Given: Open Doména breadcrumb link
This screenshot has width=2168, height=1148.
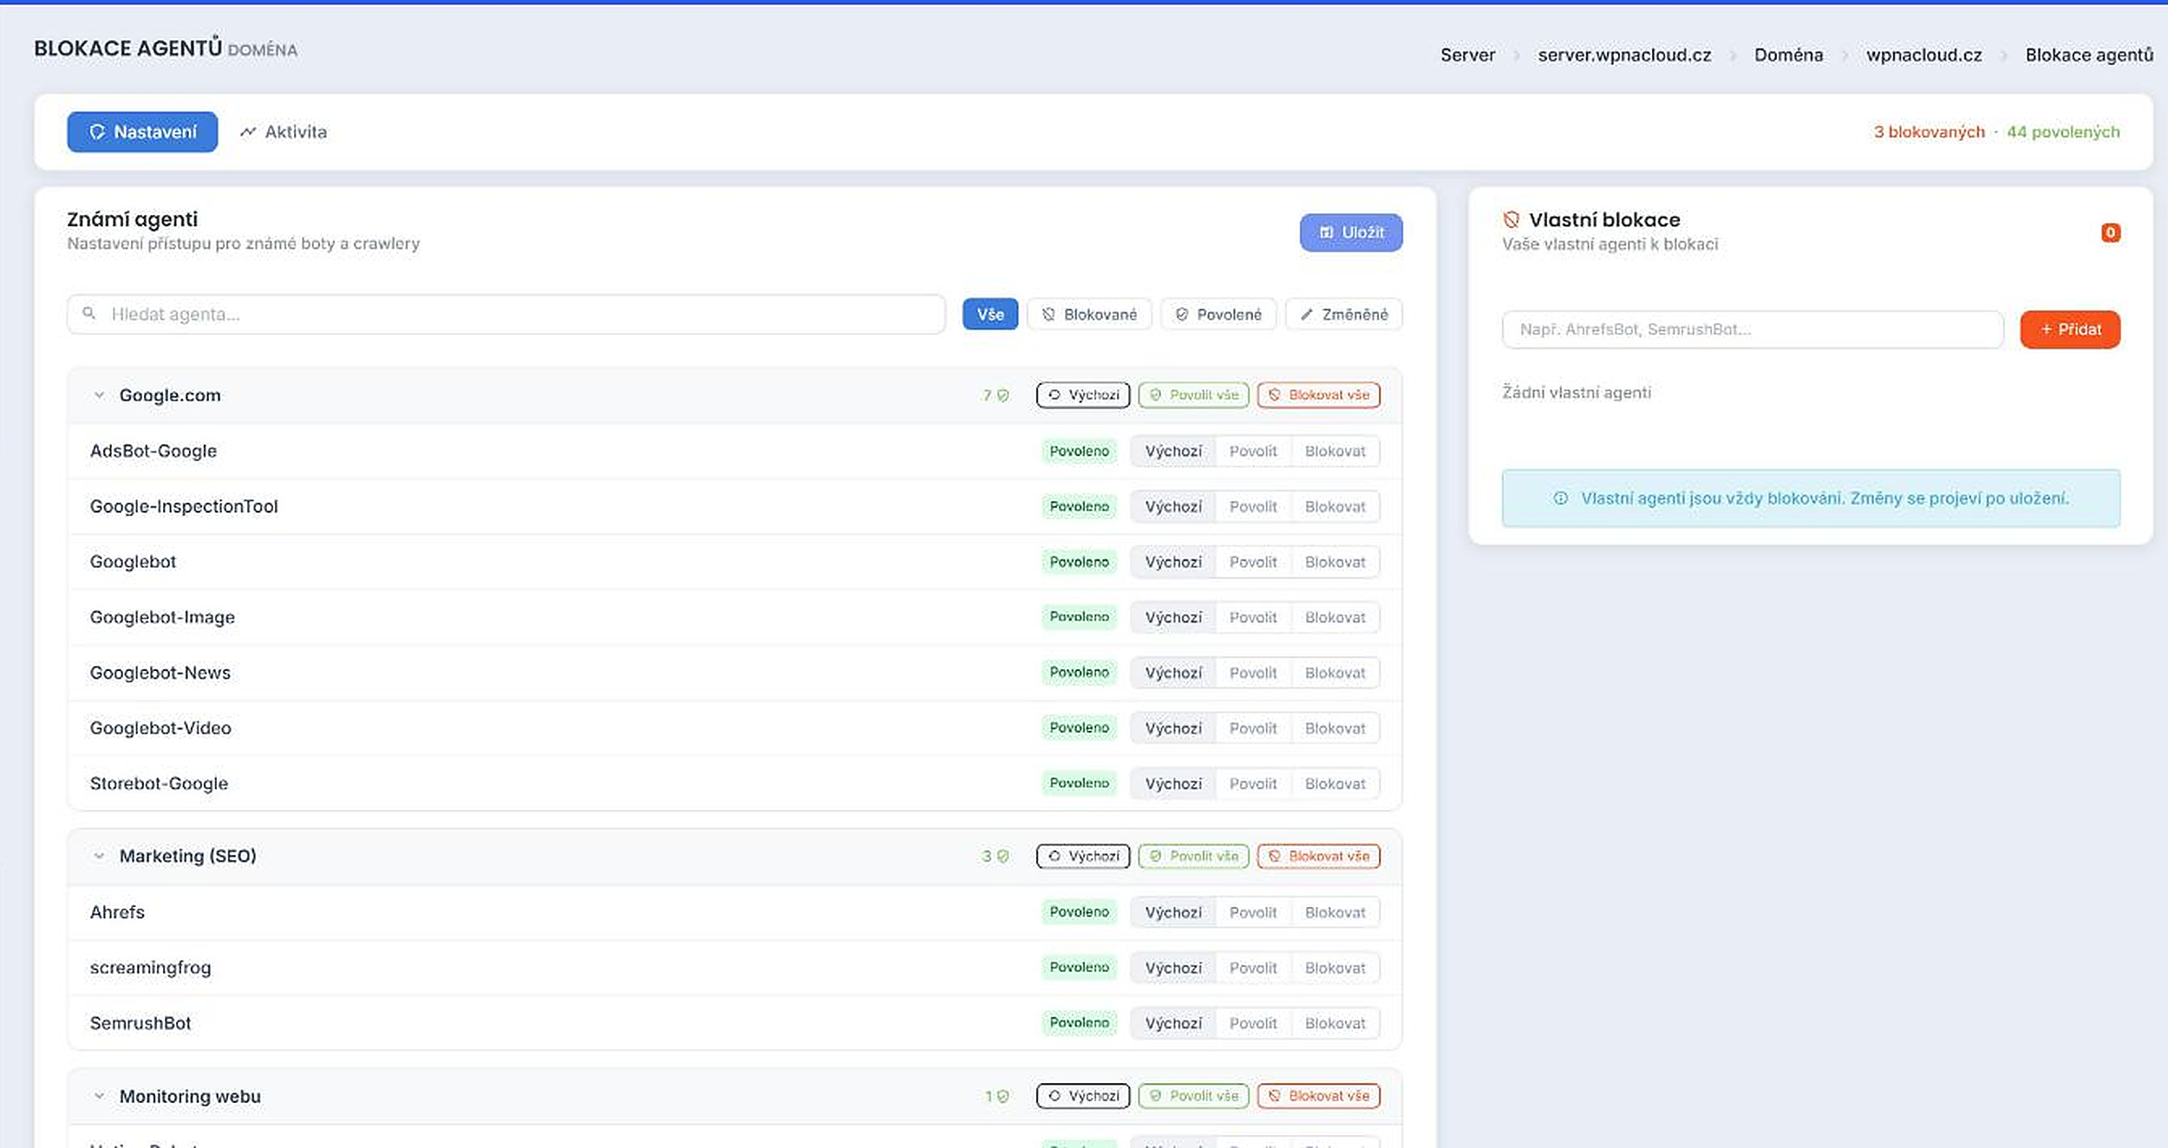Looking at the screenshot, I should [x=1788, y=55].
